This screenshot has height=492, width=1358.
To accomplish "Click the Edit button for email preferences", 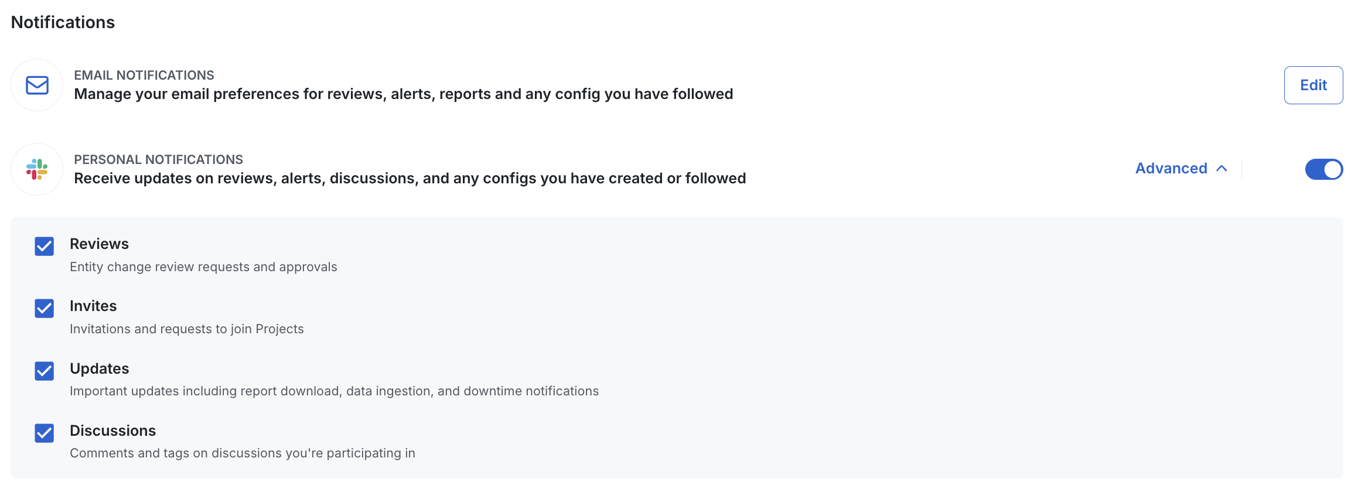I will [x=1313, y=85].
